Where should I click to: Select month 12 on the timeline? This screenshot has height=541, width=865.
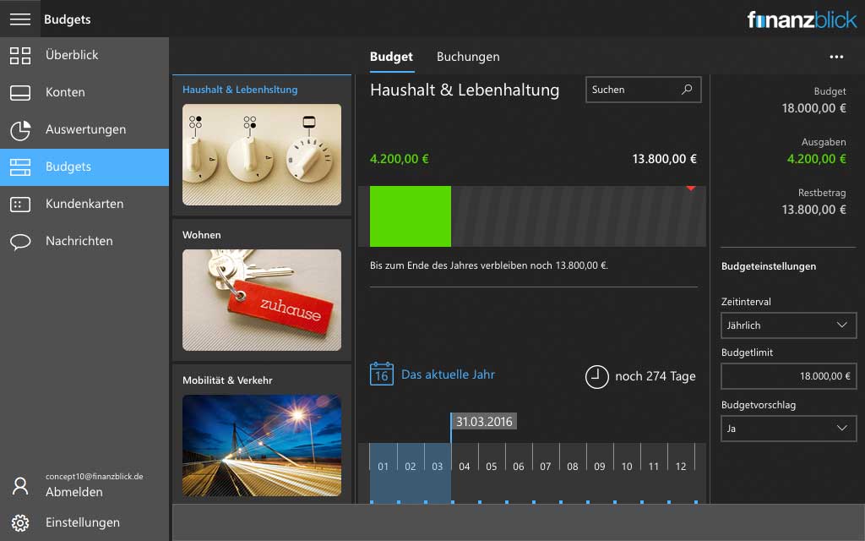click(x=680, y=467)
